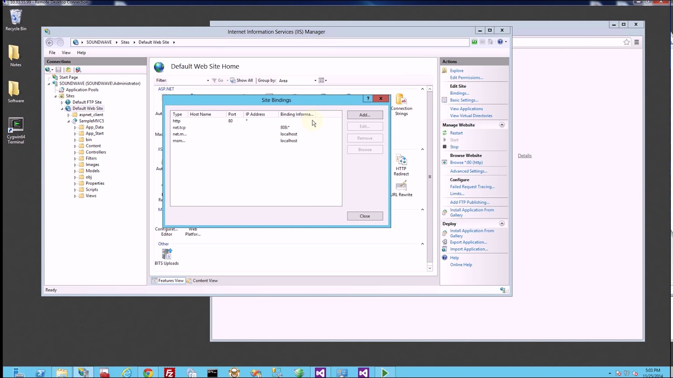Click Browse *:80 (http) link
The width and height of the screenshot is (673, 378).
[466, 163]
